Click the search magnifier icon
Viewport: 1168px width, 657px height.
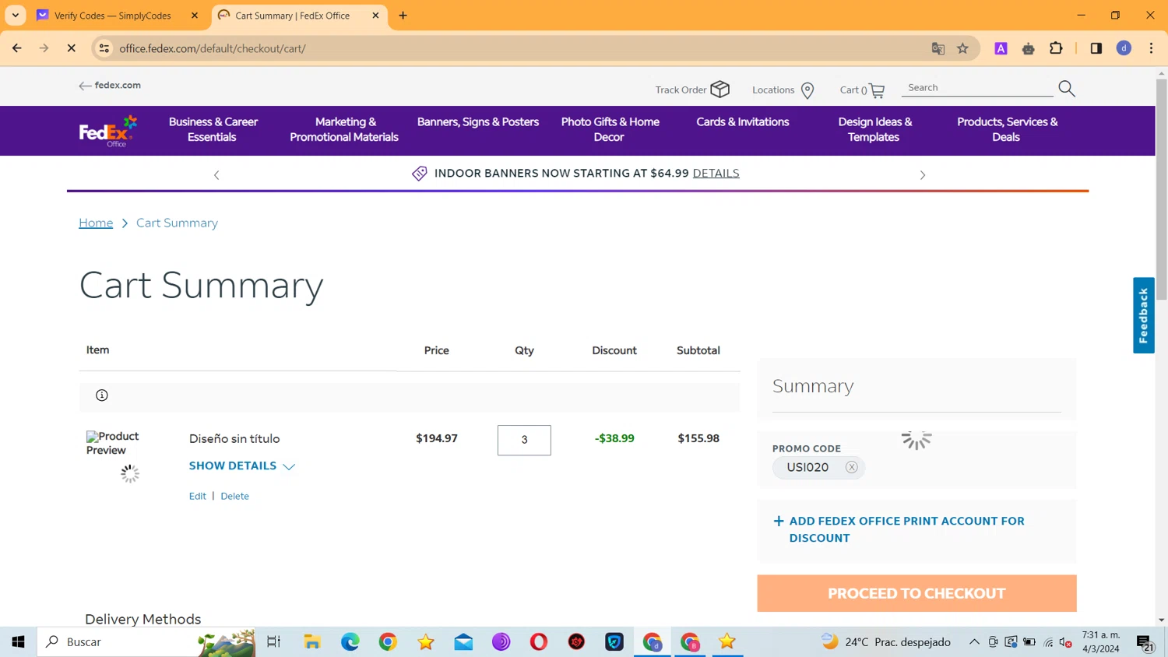[x=1067, y=89]
